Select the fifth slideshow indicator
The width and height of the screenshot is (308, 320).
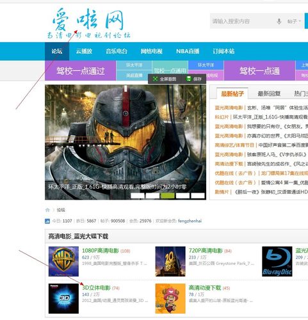(198, 195)
